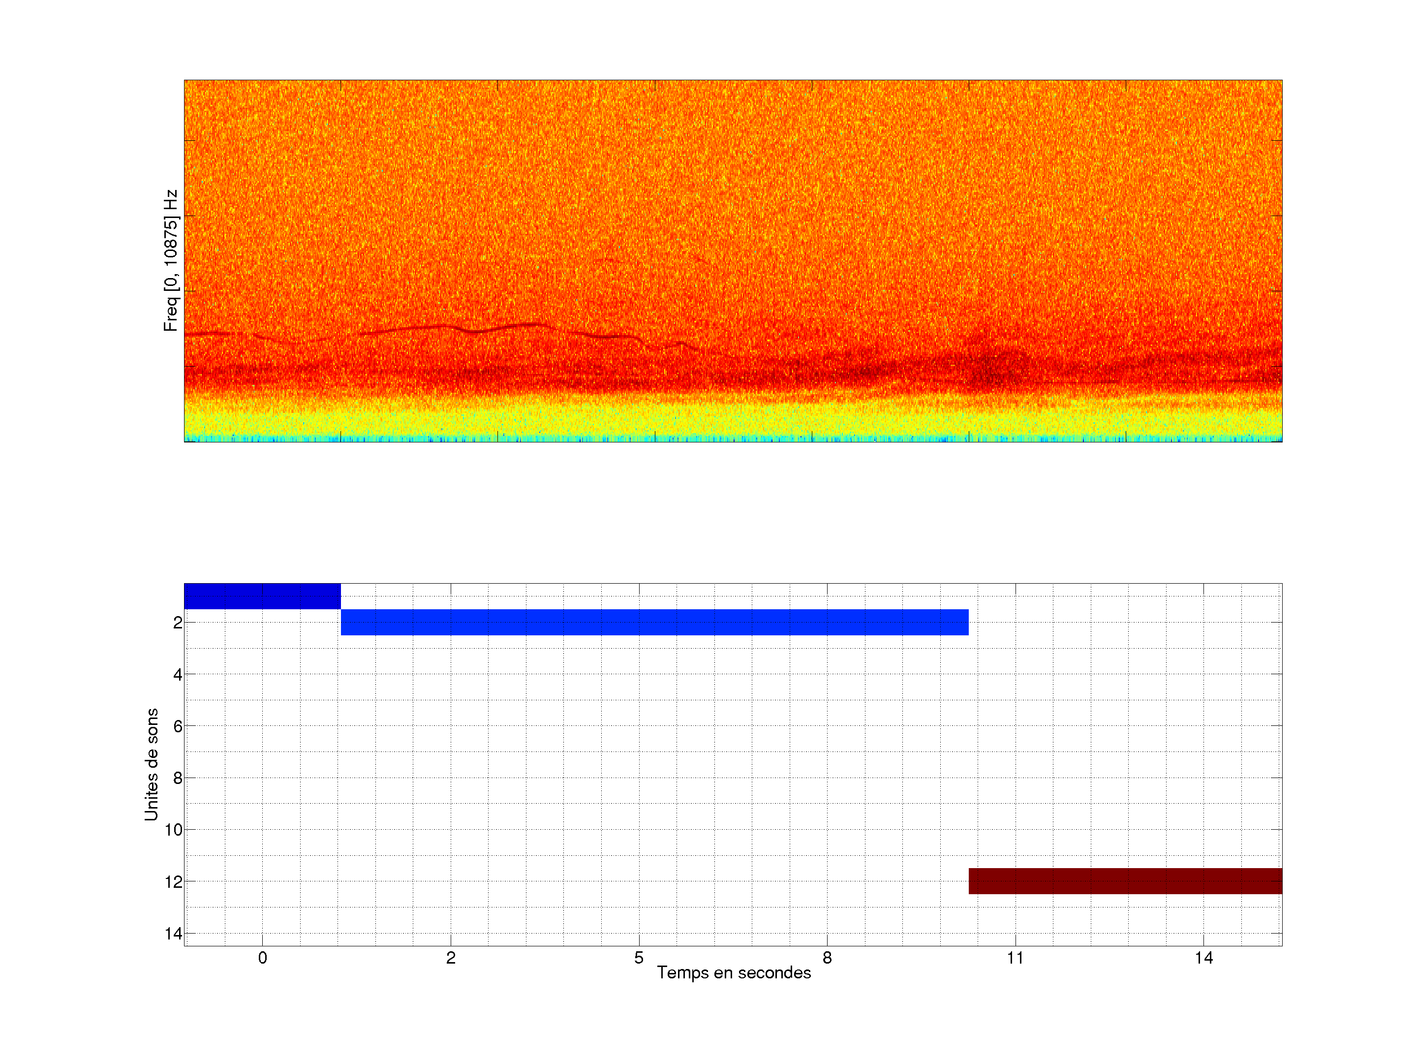Click the dark red bar at unit 12
Image resolution: width=1417 pixels, height=1063 pixels.
pos(1125,881)
